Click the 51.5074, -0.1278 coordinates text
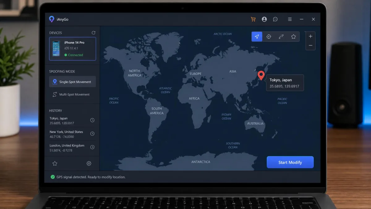Screen dimensions: 371x209 coord(61,150)
